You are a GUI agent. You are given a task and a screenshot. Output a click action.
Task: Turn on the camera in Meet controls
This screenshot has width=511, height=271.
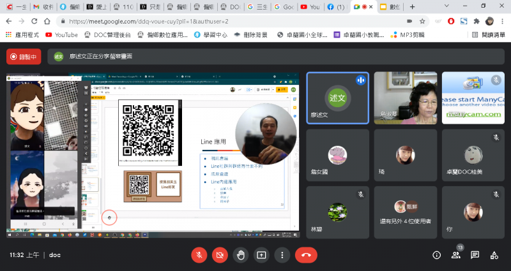220,255
